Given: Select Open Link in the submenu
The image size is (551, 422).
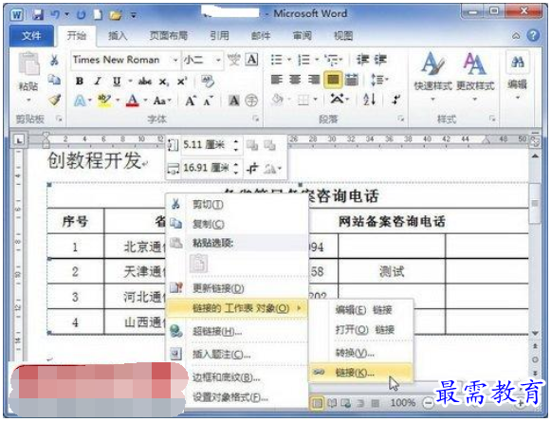Looking at the screenshot, I should click(360, 330).
